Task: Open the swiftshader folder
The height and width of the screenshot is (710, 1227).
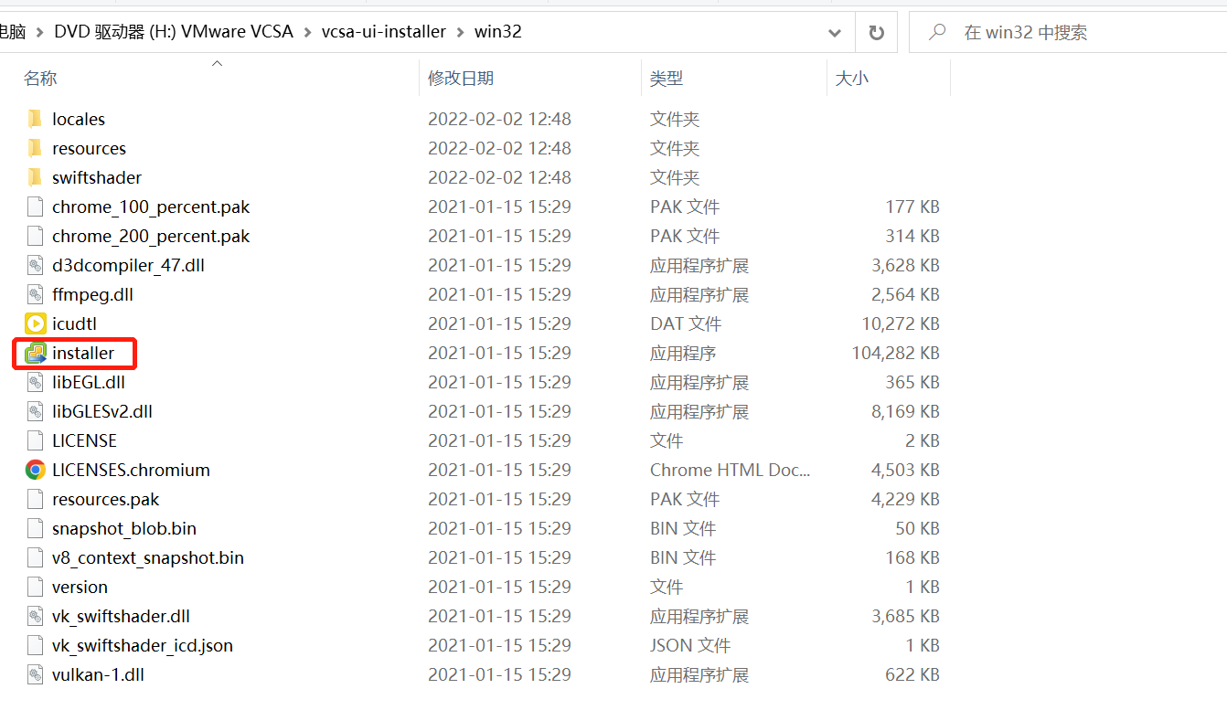Action: click(x=95, y=177)
